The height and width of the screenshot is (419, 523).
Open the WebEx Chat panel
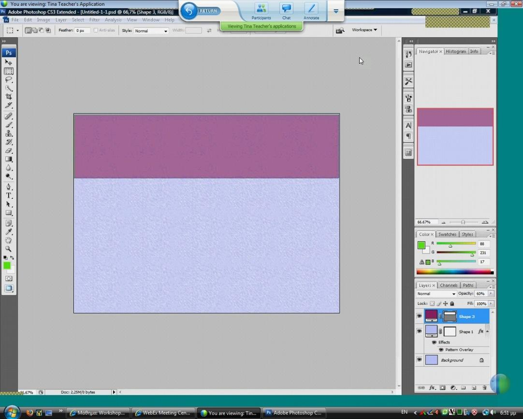pos(286,11)
